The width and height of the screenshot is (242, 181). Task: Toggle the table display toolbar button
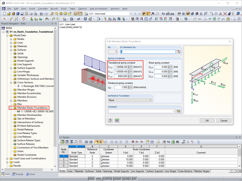80,14
